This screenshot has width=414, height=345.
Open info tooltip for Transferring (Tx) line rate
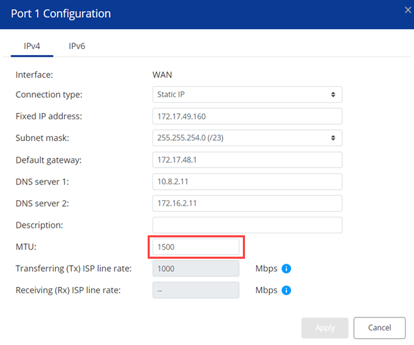[286, 268]
